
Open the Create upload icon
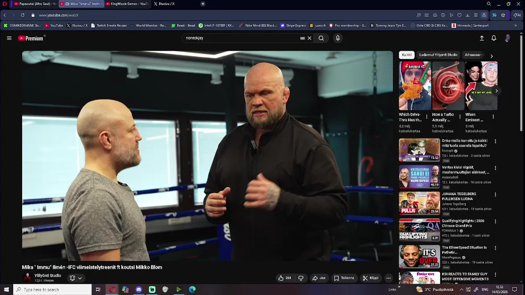(482, 38)
